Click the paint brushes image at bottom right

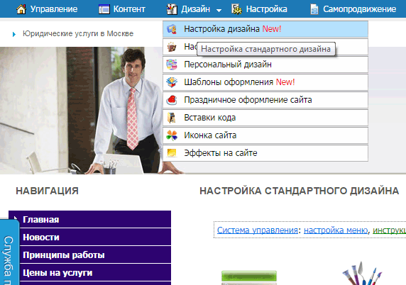(362, 274)
